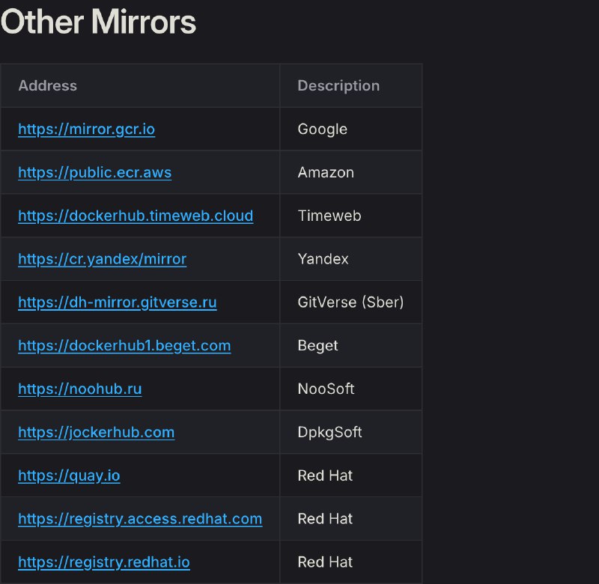Screen dimensions: 599x584
Task: Follow the cr.yandex/mirror link
Action: [x=102, y=259]
